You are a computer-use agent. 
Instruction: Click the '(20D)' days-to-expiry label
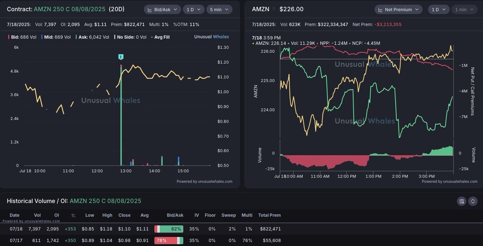point(118,9)
